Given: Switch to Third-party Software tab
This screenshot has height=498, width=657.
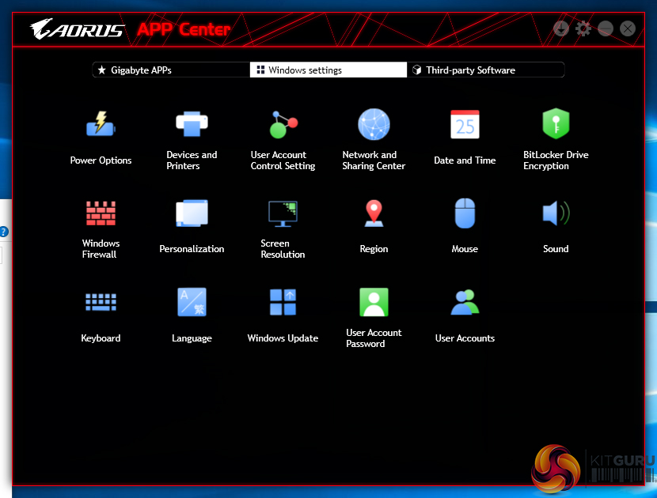Looking at the screenshot, I should [x=485, y=70].
